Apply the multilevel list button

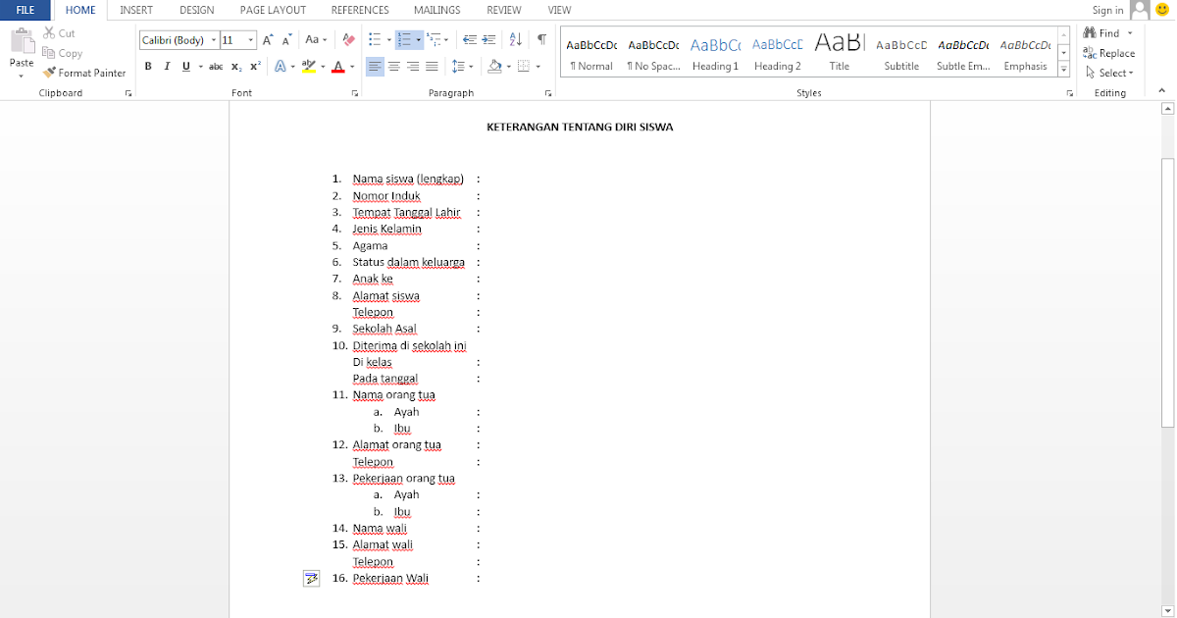tap(435, 40)
